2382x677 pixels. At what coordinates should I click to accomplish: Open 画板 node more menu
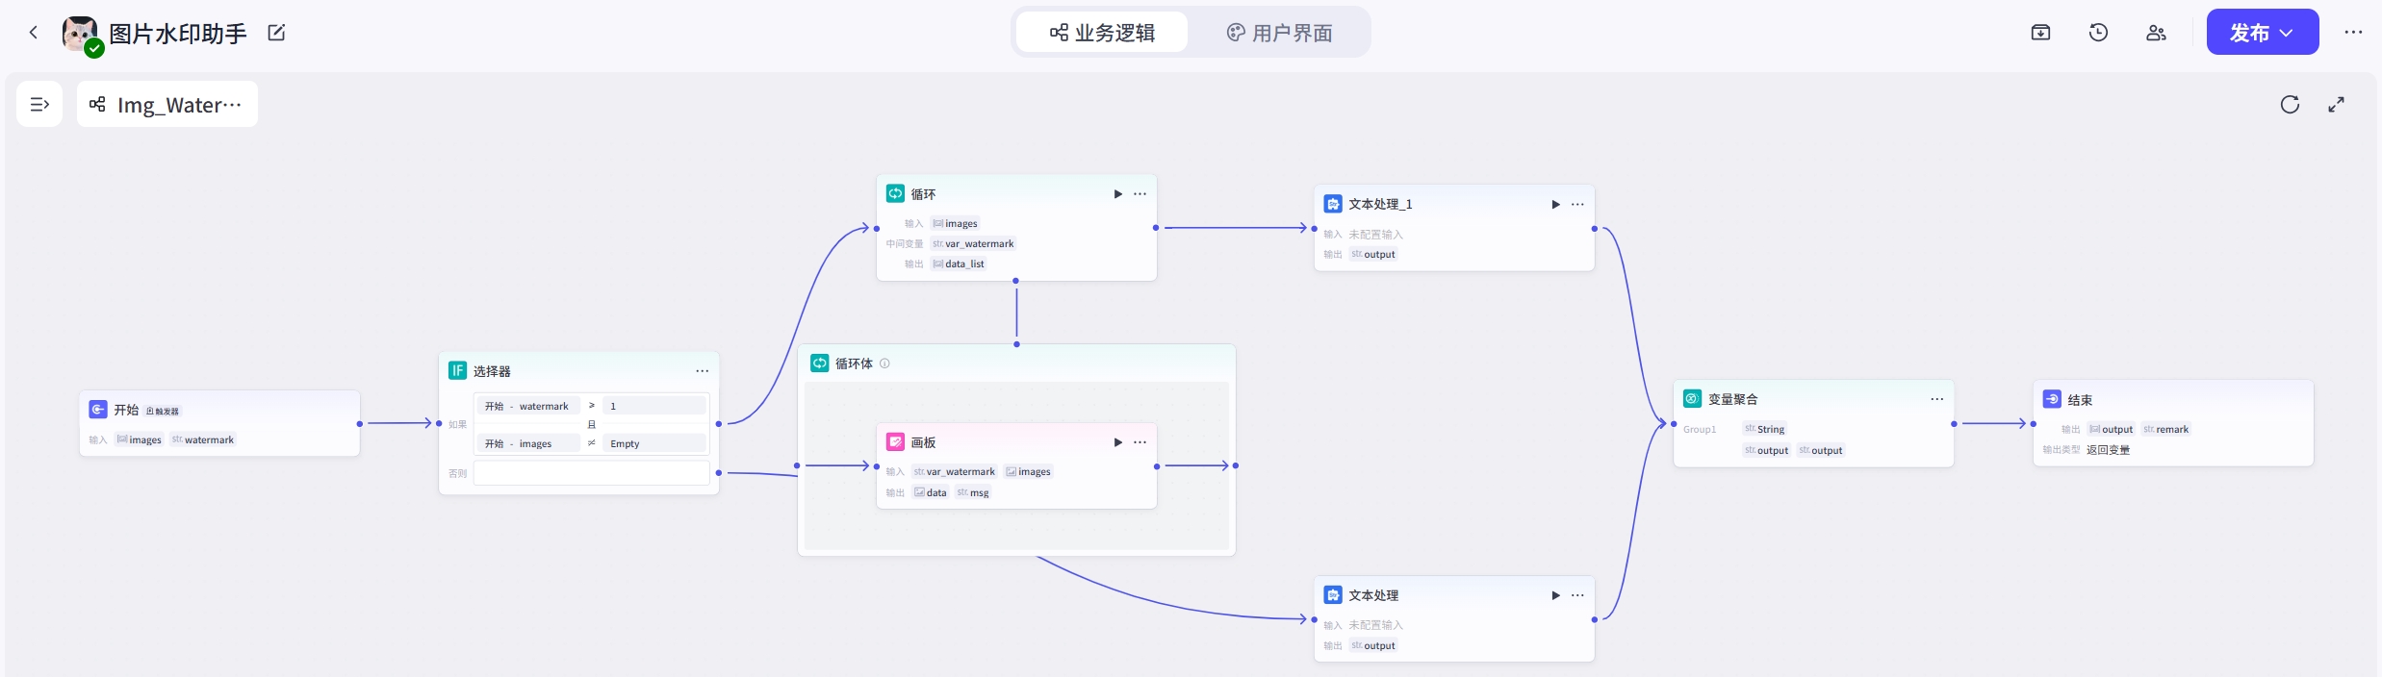coord(1140,442)
